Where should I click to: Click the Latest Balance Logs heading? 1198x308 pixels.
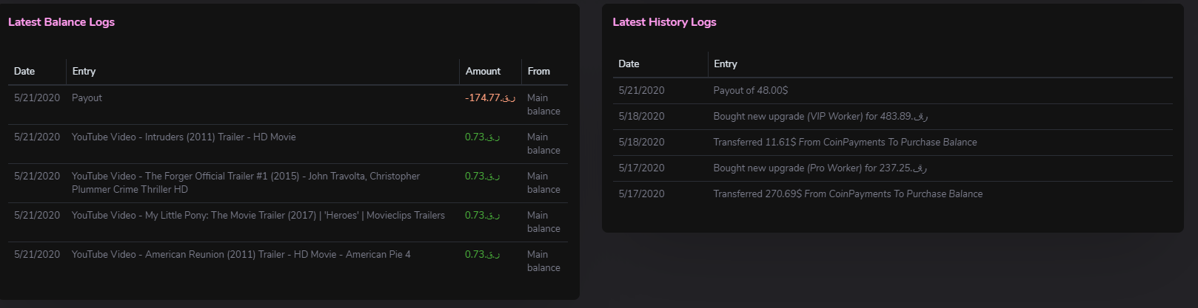tap(61, 22)
